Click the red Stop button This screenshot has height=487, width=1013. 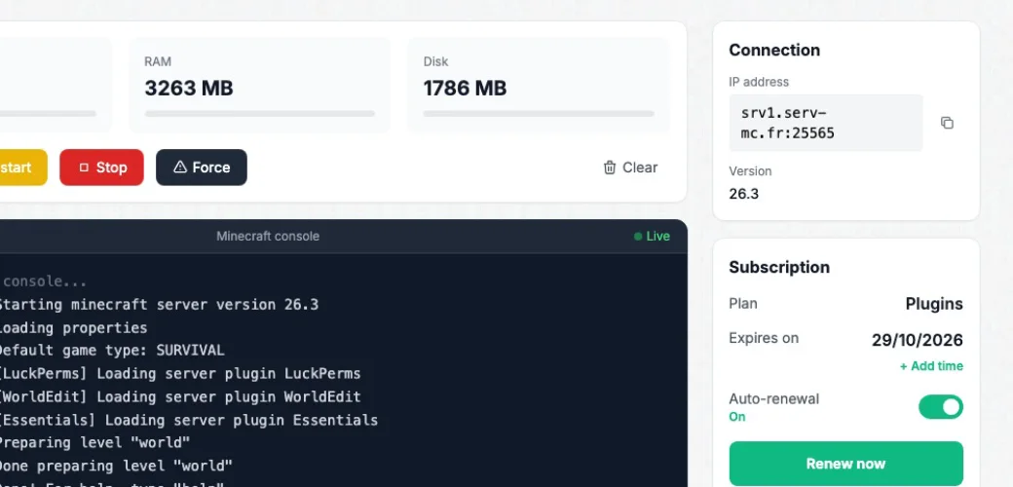tap(101, 168)
